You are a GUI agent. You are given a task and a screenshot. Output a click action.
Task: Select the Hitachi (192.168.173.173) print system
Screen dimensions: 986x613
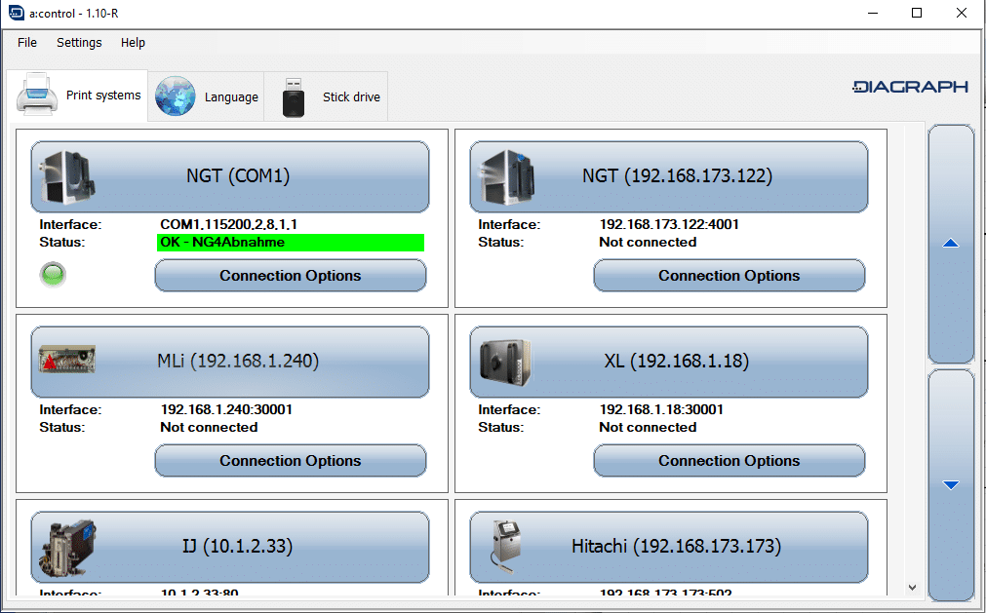669,547
